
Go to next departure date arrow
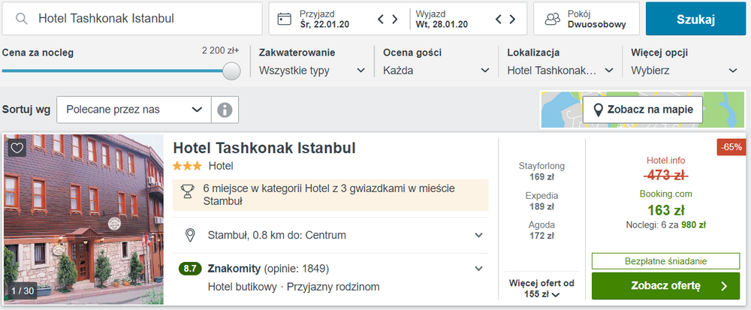coord(512,19)
